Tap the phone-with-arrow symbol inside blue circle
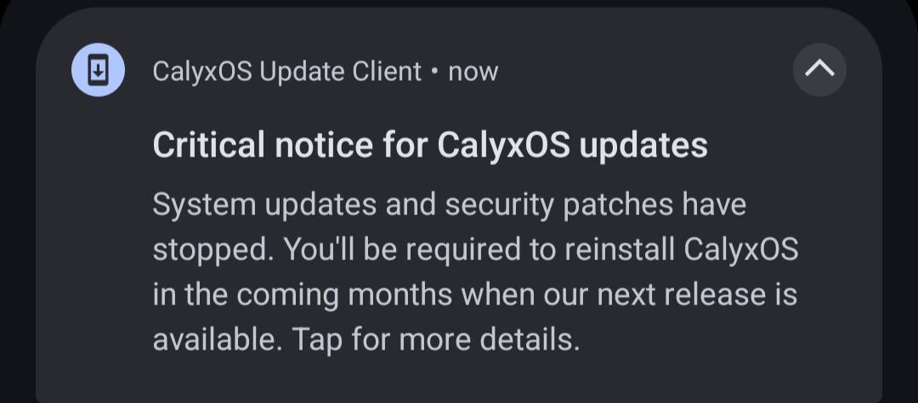918x403 pixels. pyautogui.click(x=98, y=71)
